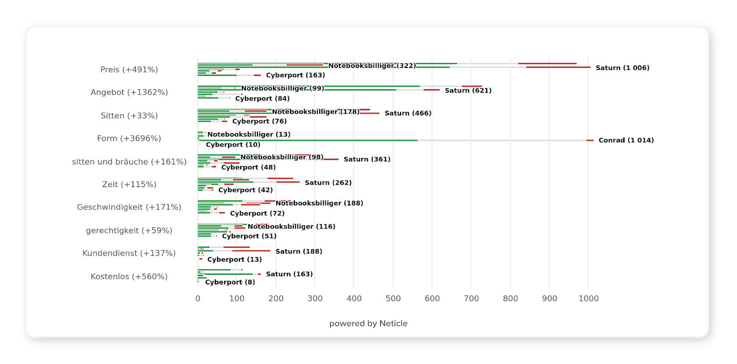
Task: Click the 'Form (+3696%)' category label
Action: 129,138
